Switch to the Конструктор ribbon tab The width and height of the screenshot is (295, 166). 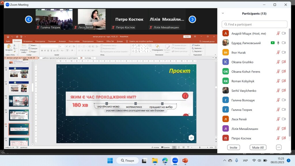point(40,41)
